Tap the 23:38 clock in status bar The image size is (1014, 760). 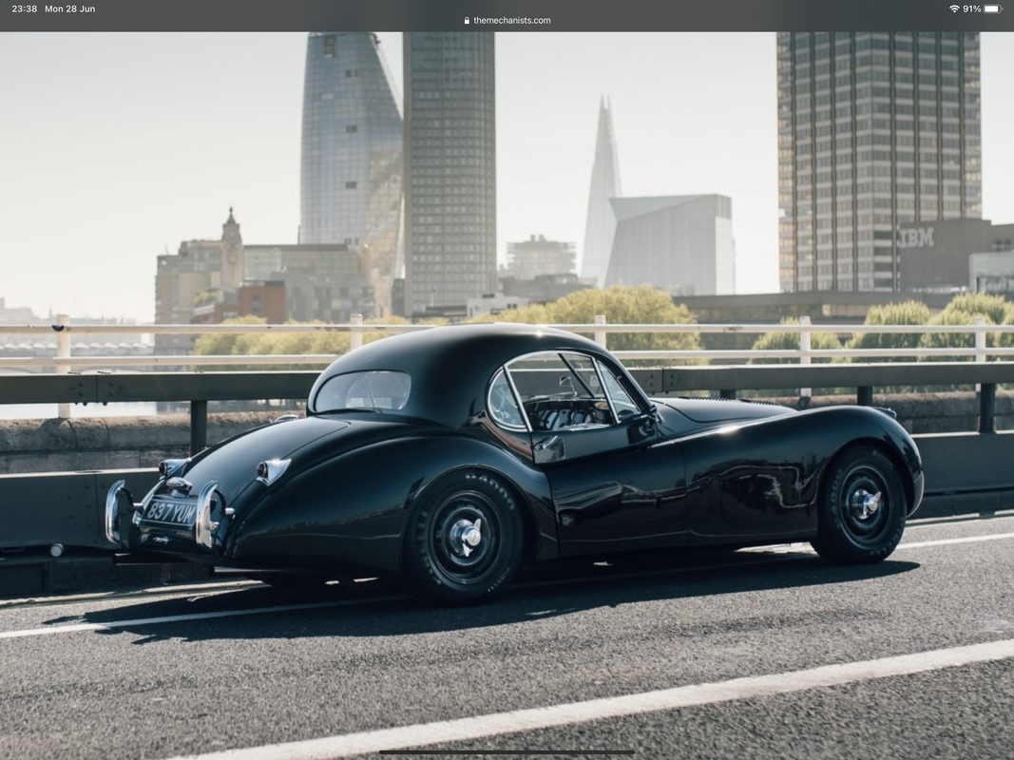pos(25,9)
